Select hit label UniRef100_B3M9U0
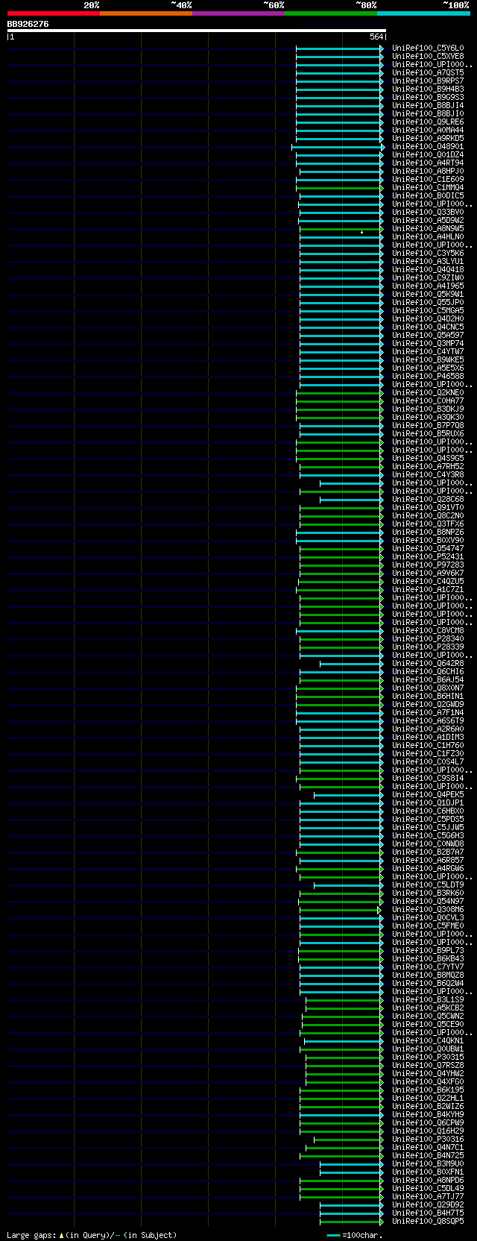Viewport: 477px width, 1241px height. pyautogui.click(x=428, y=1163)
